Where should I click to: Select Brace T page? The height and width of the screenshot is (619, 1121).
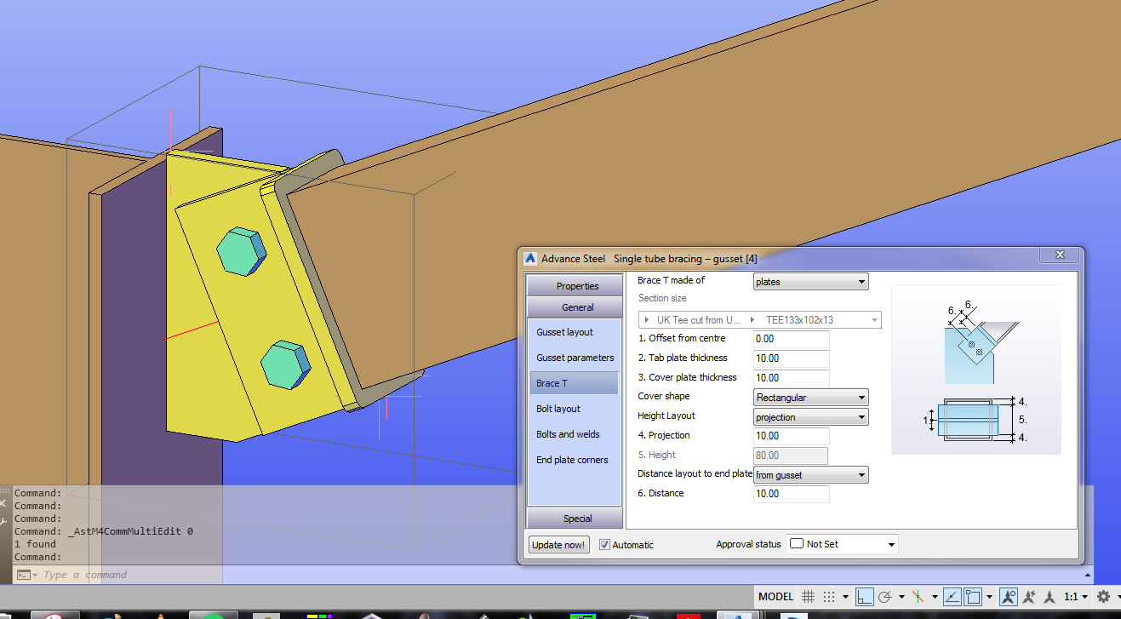coord(575,383)
